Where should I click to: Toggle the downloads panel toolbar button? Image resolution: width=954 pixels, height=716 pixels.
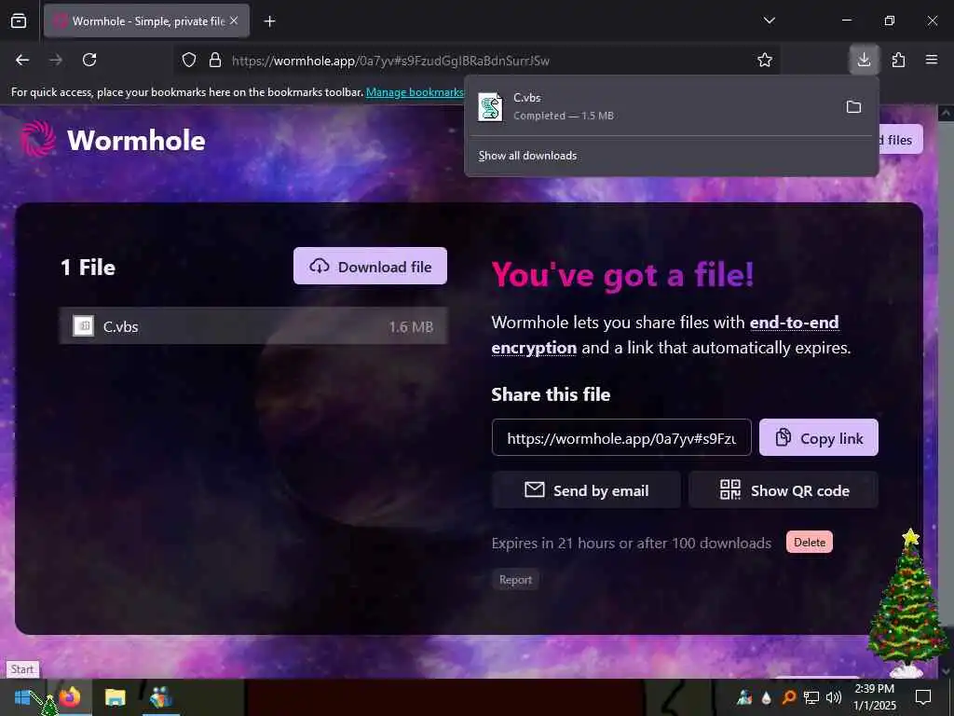coord(864,60)
